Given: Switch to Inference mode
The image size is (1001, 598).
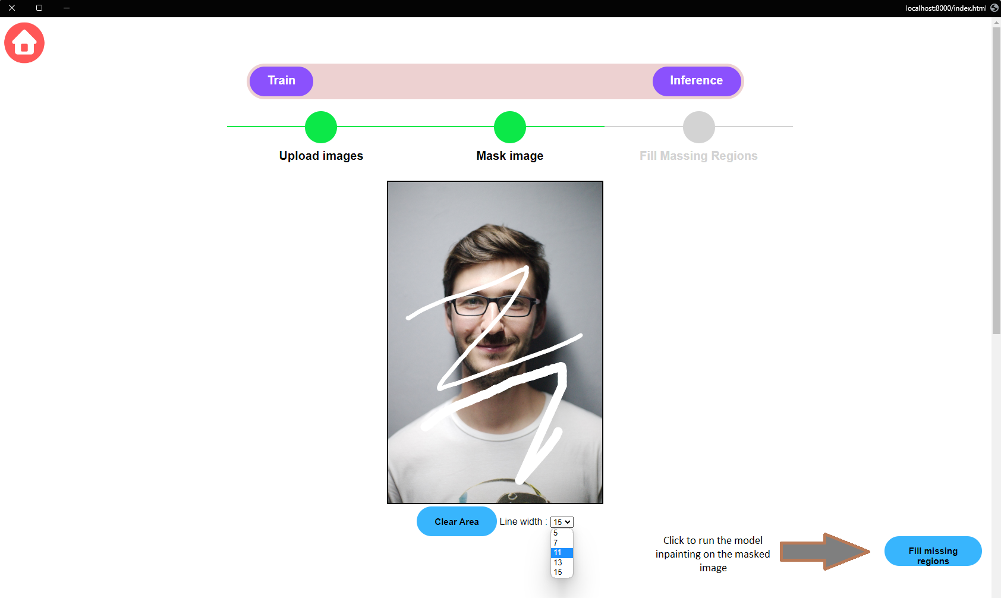Looking at the screenshot, I should pos(696,81).
